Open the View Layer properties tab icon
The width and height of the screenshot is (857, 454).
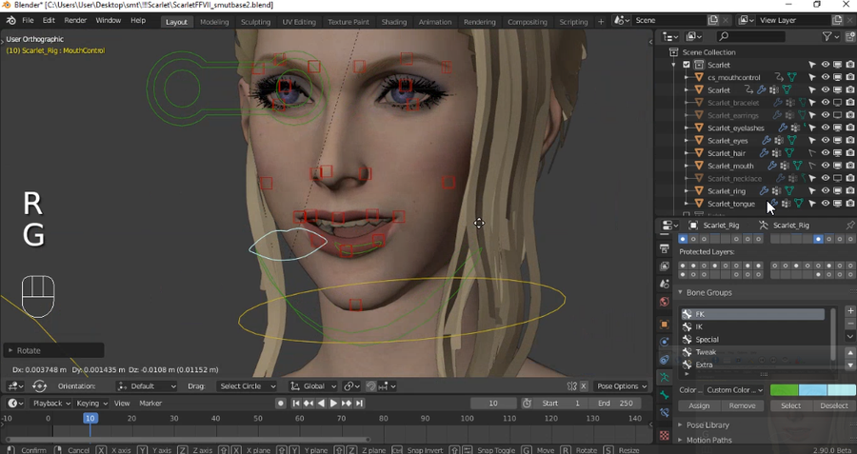click(x=665, y=266)
